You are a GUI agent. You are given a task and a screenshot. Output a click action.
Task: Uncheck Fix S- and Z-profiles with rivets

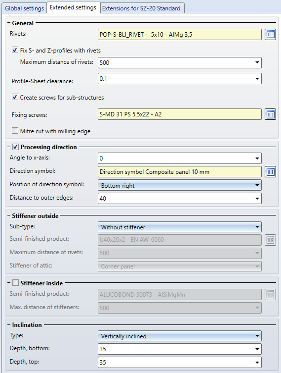[15, 50]
